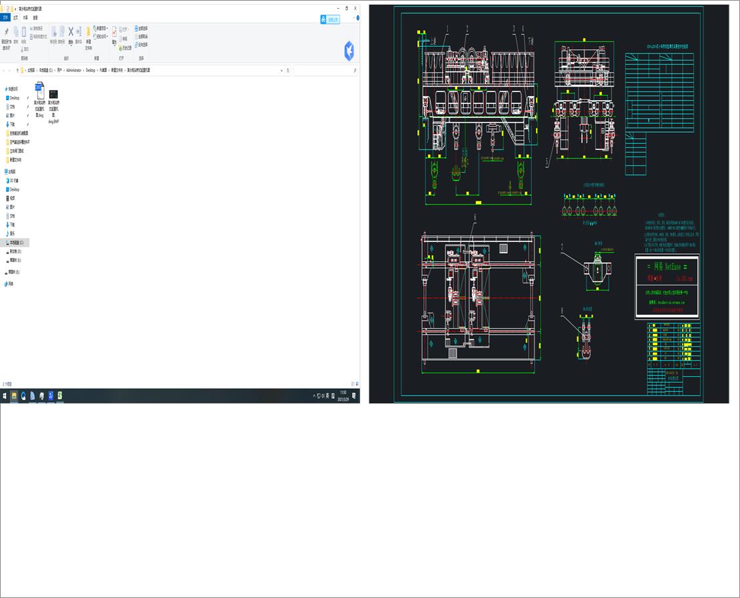Screen dimensions: 740x598
Task: Open the Windows Start menu
Action: (x=5, y=396)
